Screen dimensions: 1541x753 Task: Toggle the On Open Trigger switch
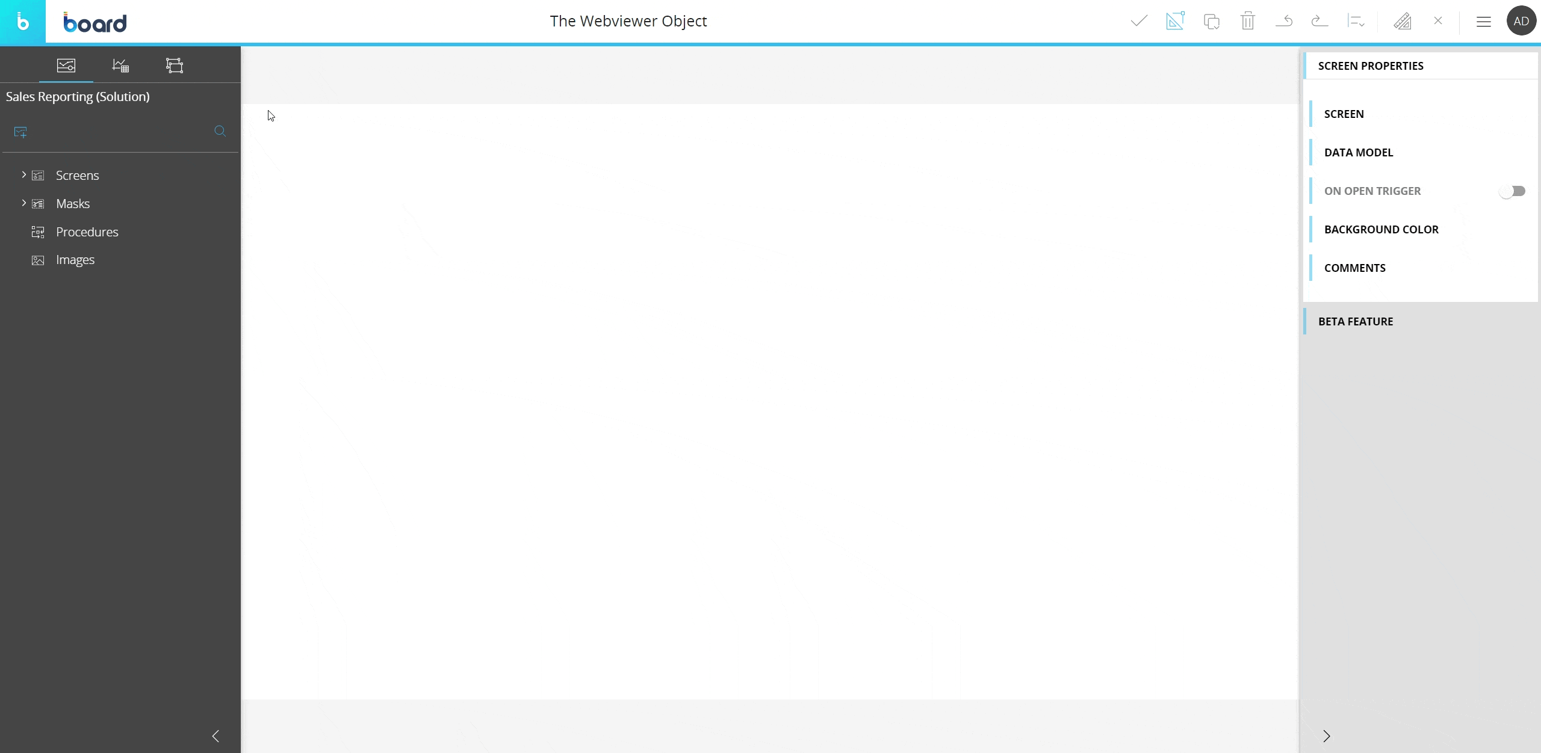pos(1512,191)
